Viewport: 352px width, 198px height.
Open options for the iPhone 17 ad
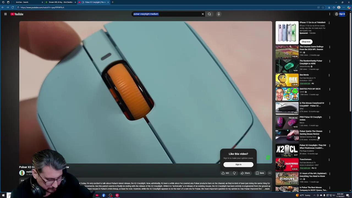(329, 23)
